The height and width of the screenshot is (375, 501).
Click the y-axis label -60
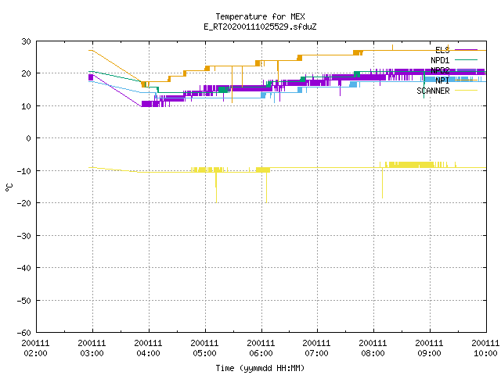24,333
